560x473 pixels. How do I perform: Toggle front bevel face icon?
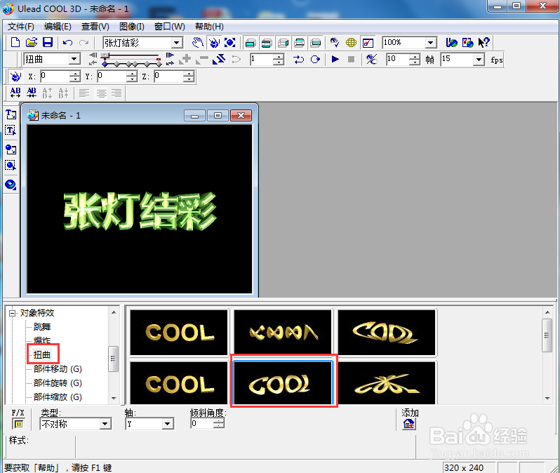(x=267, y=43)
